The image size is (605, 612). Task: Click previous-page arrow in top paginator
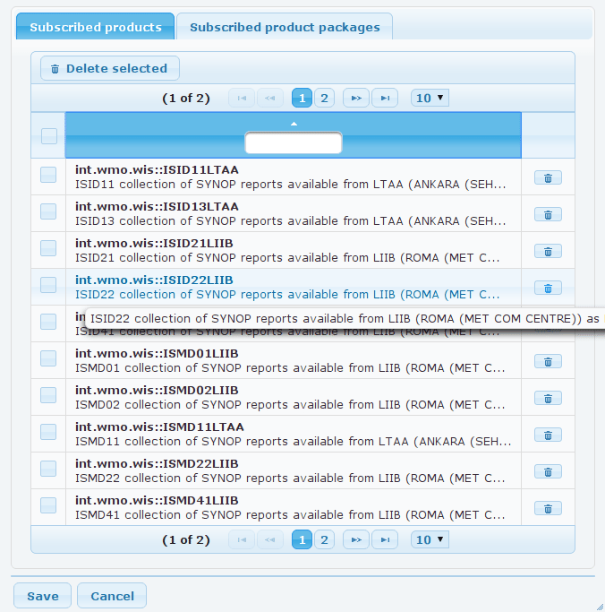pyautogui.click(x=269, y=98)
